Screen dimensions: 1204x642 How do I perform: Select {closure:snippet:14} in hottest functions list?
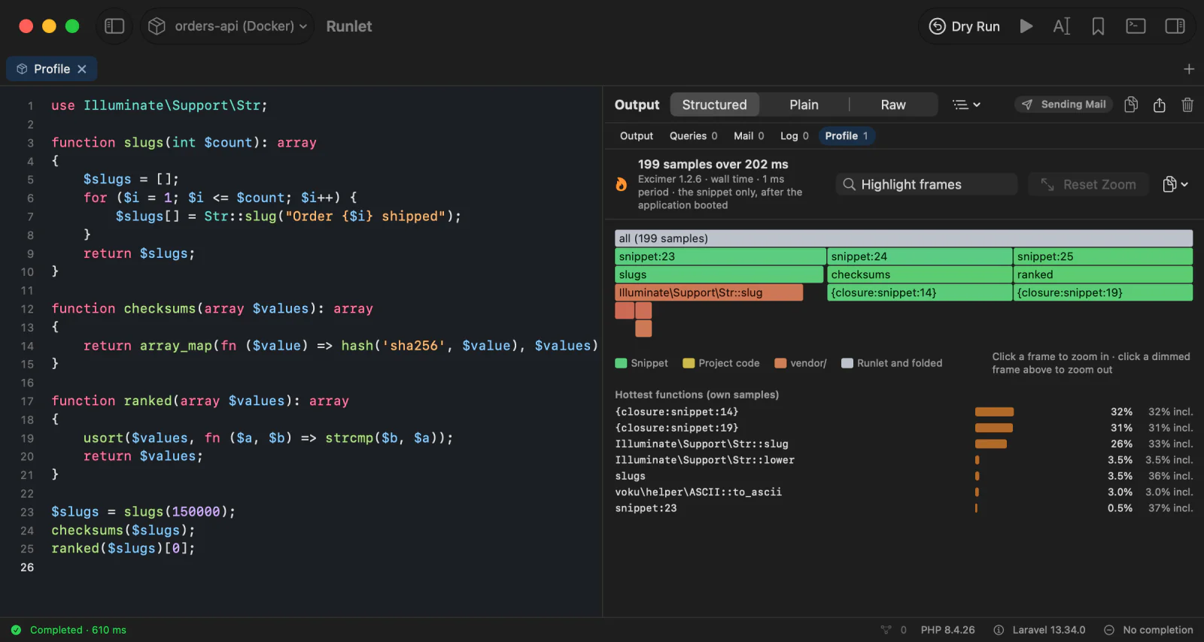click(904, 412)
